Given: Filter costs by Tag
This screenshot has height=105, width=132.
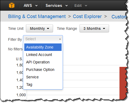Looking at the screenshot, I should pos(43,84).
